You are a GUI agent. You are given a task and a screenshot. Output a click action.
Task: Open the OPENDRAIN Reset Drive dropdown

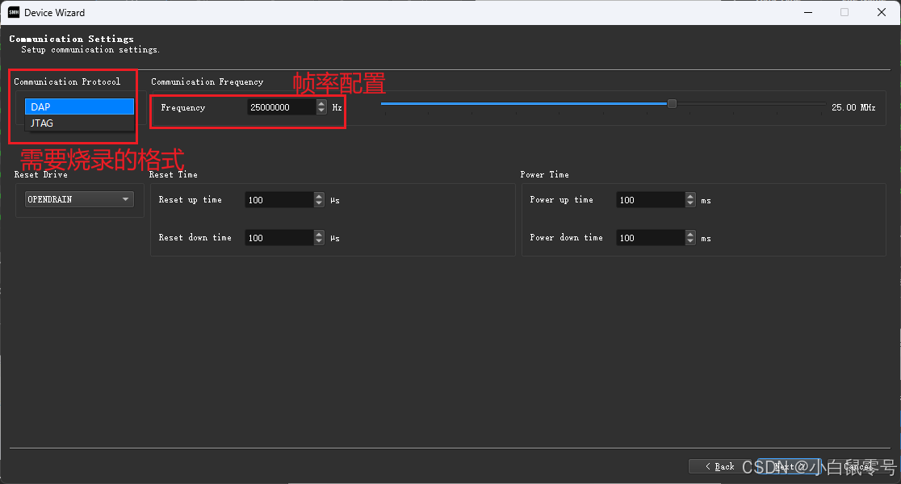click(78, 198)
